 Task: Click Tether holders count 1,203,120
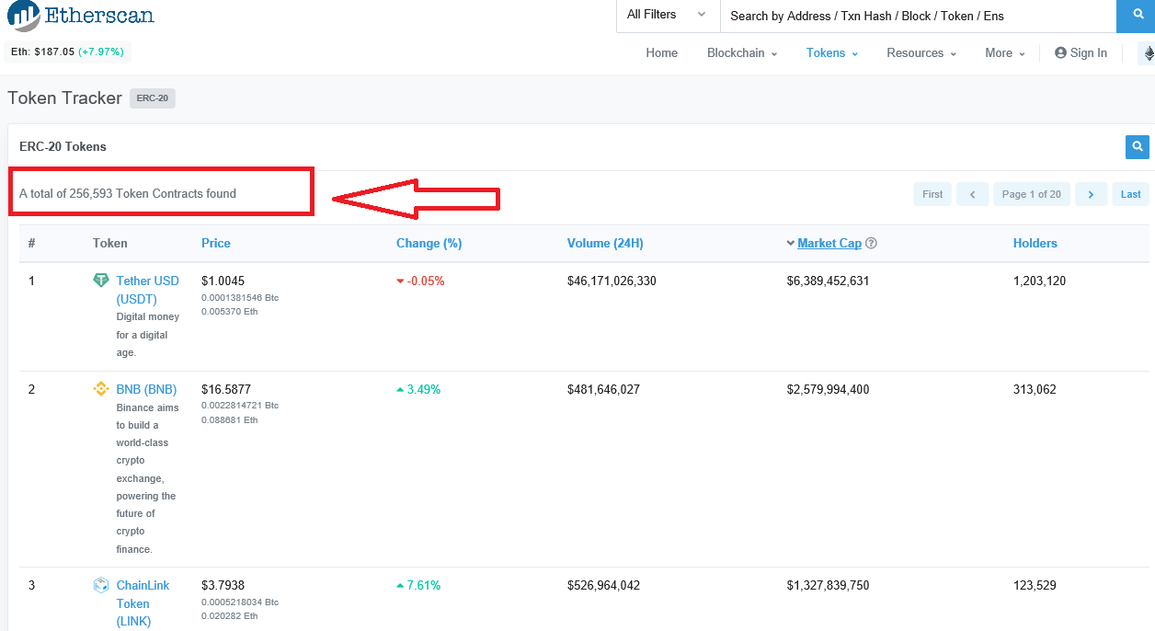1040,281
